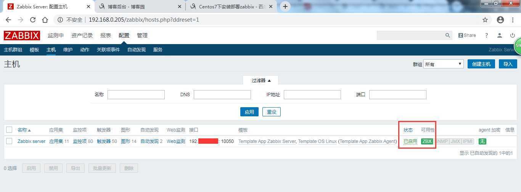The image size is (521, 192).
Task: Open Template OS Linux link
Action: (x=317, y=141)
